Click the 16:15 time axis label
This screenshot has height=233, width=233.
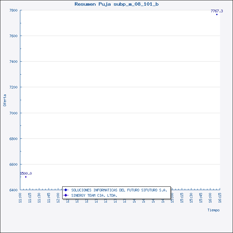[220, 197]
